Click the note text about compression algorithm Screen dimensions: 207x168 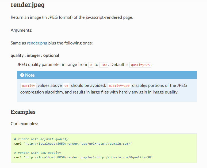(x=99, y=92)
